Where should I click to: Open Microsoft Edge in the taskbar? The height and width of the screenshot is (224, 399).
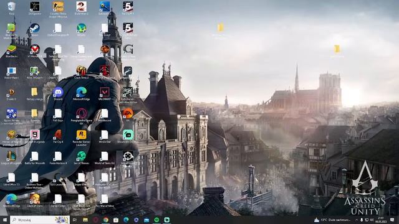(126, 220)
